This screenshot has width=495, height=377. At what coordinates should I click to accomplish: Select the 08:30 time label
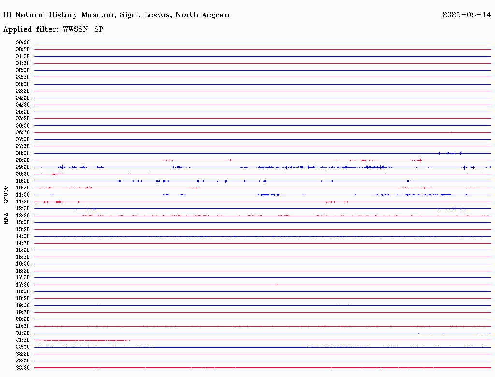pyautogui.click(x=23, y=160)
